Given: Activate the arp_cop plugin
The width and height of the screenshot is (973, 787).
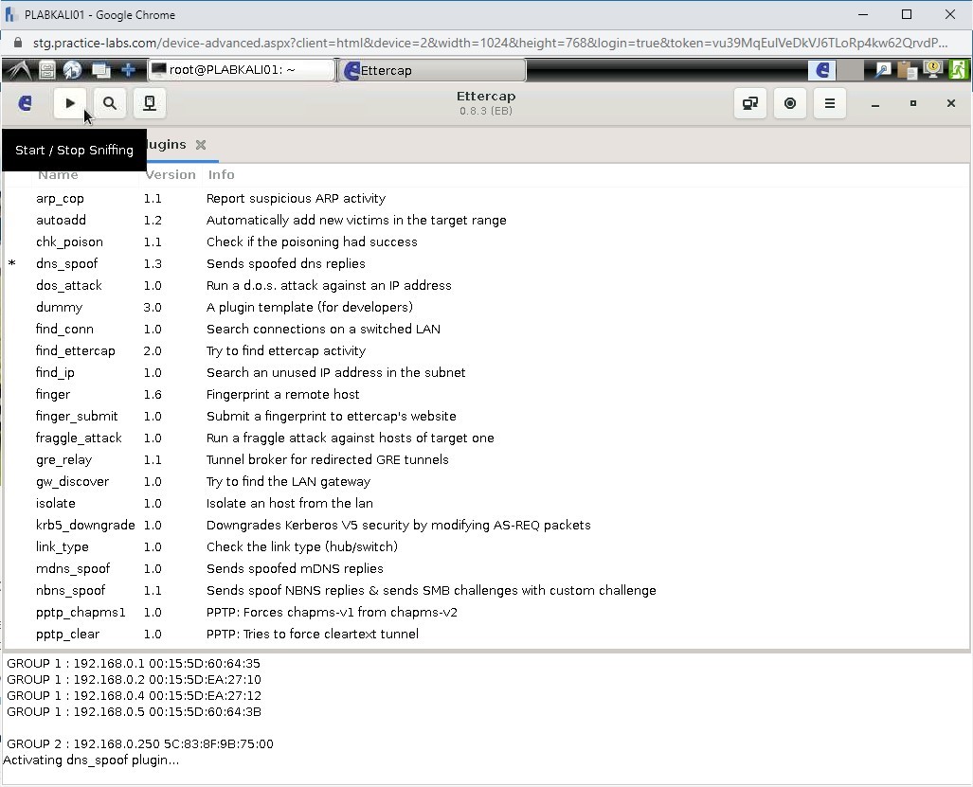Looking at the screenshot, I should pos(60,198).
